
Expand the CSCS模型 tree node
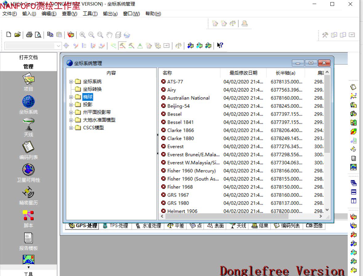pos(71,128)
